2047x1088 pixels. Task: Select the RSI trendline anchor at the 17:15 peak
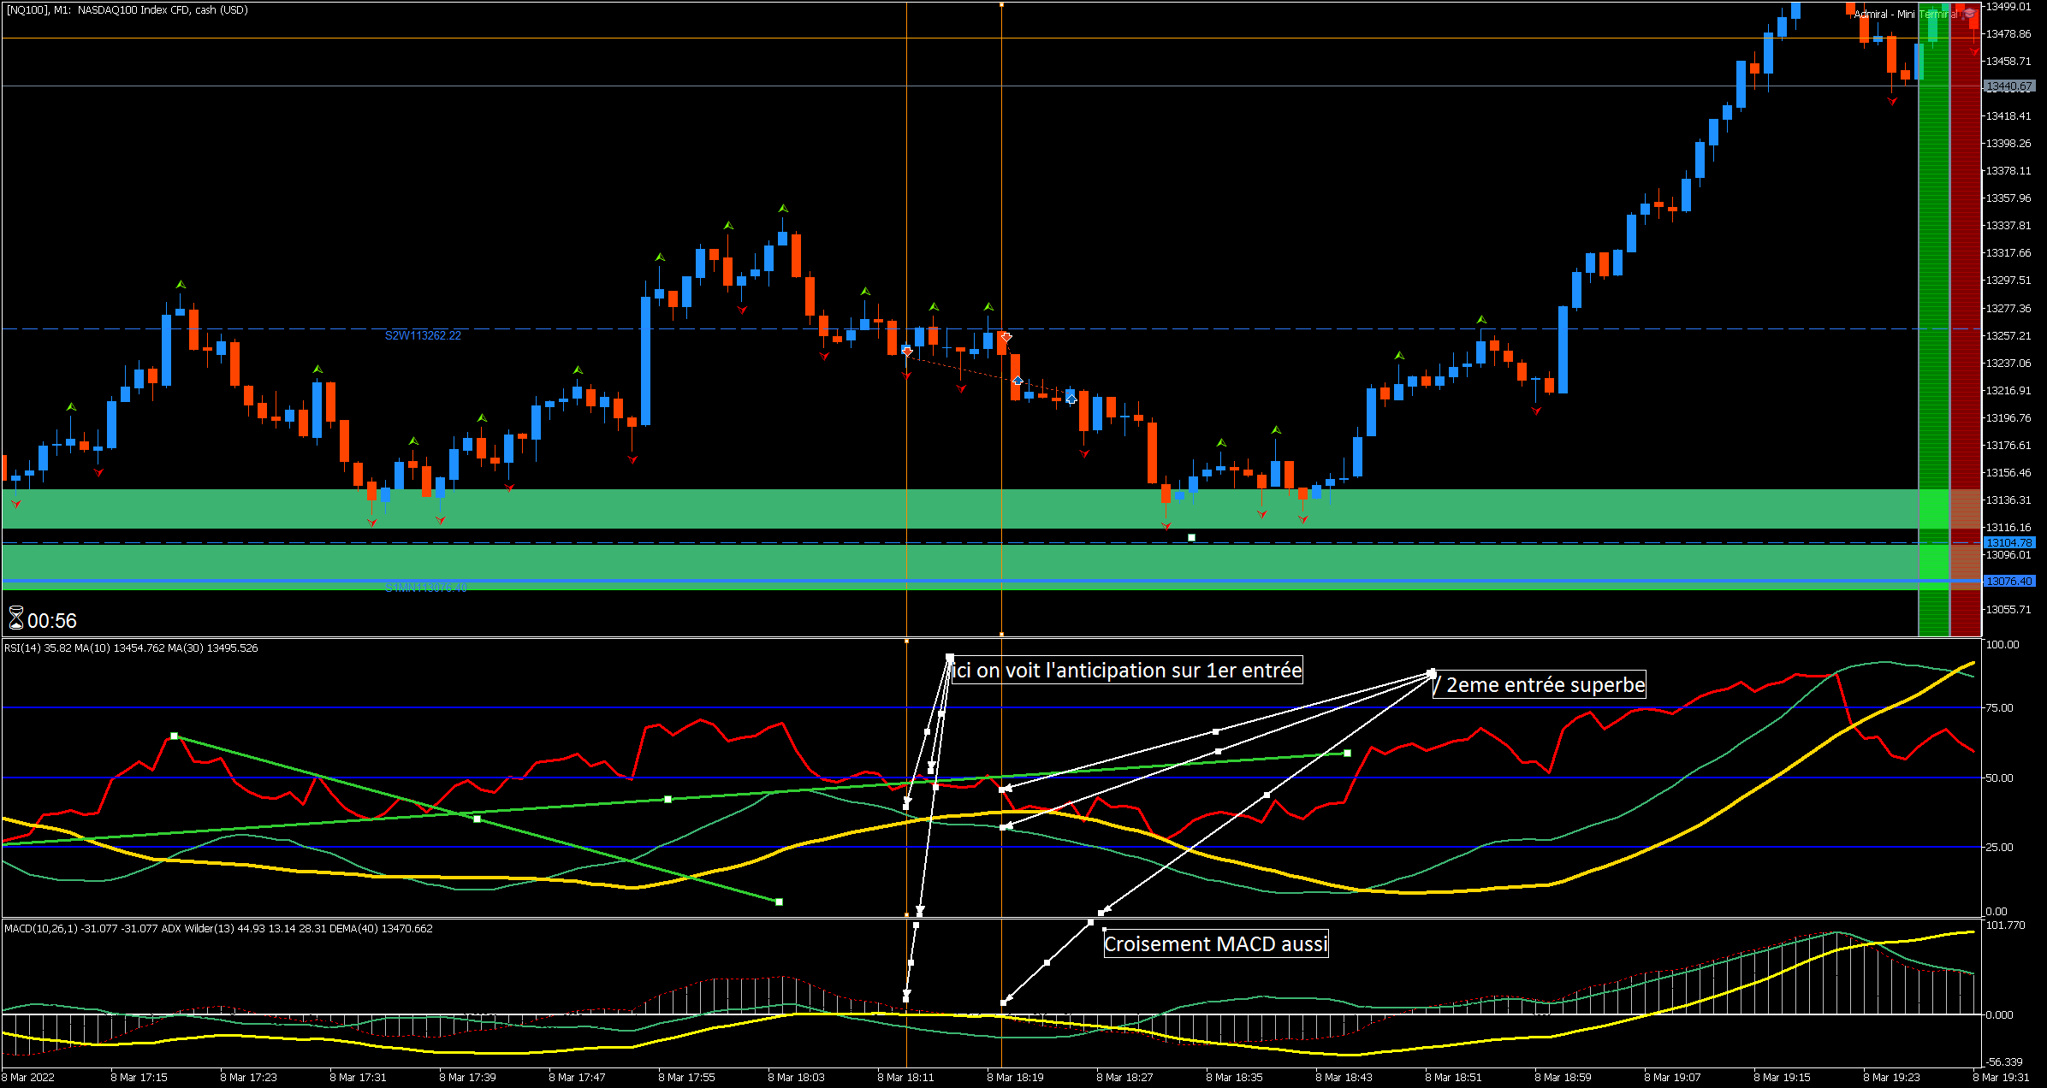point(174,736)
